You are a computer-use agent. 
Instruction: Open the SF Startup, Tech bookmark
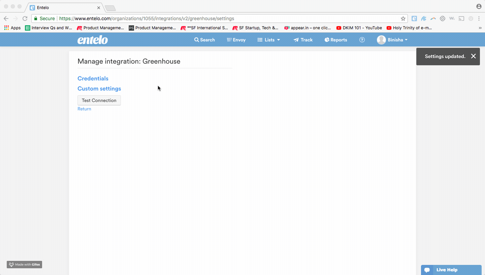point(255,28)
